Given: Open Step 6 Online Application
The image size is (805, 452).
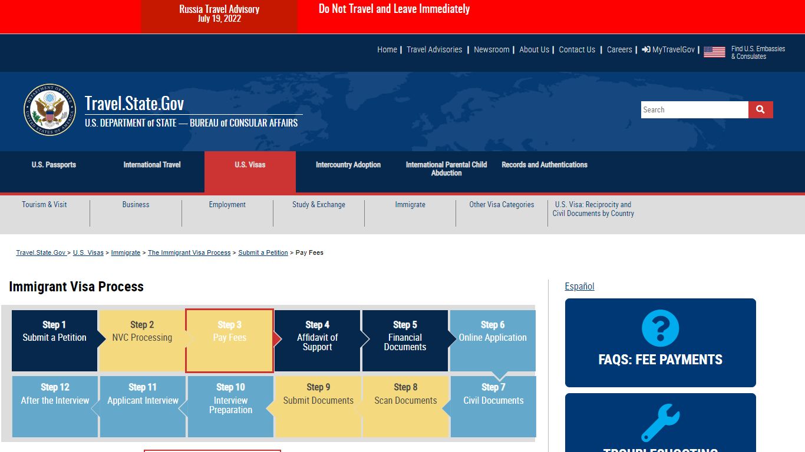Looking at the screenshot, I should tap(493, 341).
